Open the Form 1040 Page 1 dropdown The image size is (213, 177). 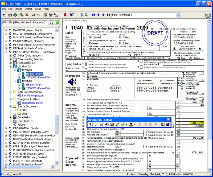[178, 15]
